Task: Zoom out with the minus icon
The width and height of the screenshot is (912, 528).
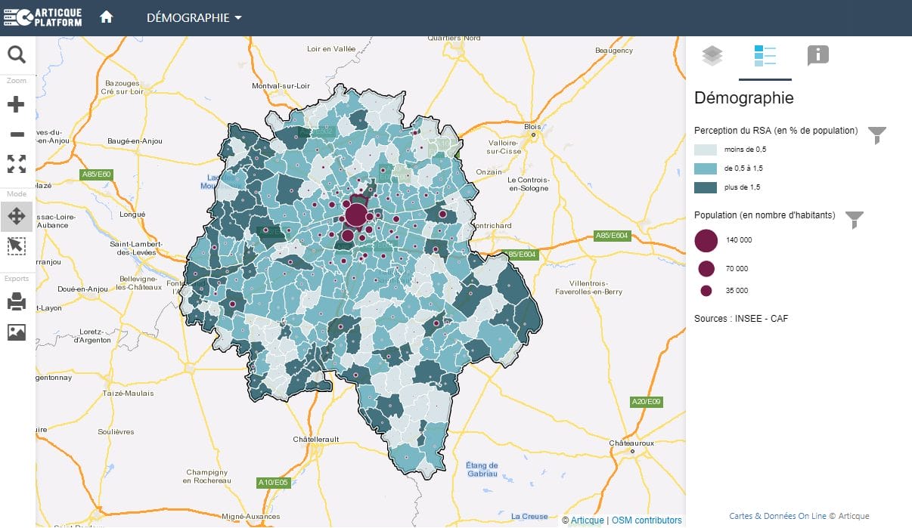Action: pos(17,134)
